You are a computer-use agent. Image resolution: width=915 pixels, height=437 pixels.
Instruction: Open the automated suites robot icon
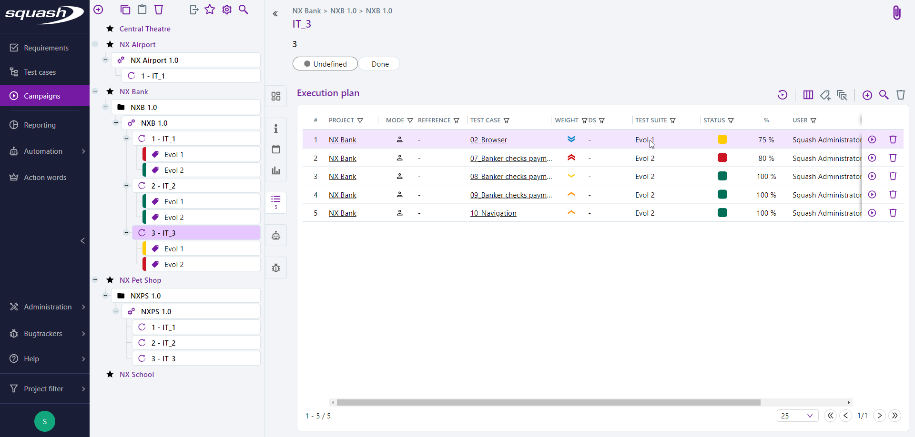click(x=276, y=235)
